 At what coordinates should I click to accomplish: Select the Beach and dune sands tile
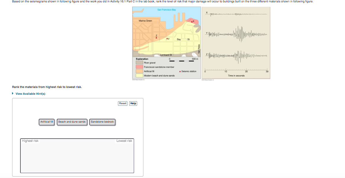coord(72,122)
